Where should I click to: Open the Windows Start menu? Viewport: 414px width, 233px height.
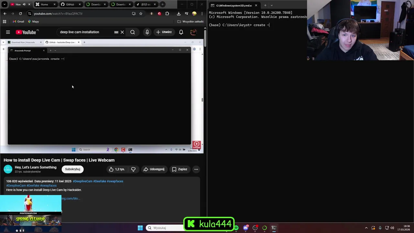(140, 228)
